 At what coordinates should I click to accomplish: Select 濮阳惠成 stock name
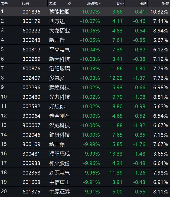[x=60, y=154]
